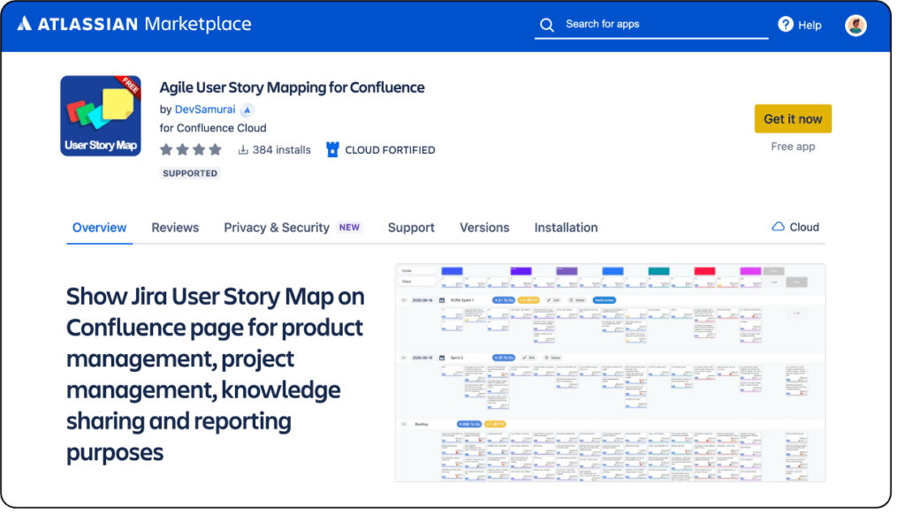Click the star rating of the app
Screen dimensions: 905x521
pos(191,150)
